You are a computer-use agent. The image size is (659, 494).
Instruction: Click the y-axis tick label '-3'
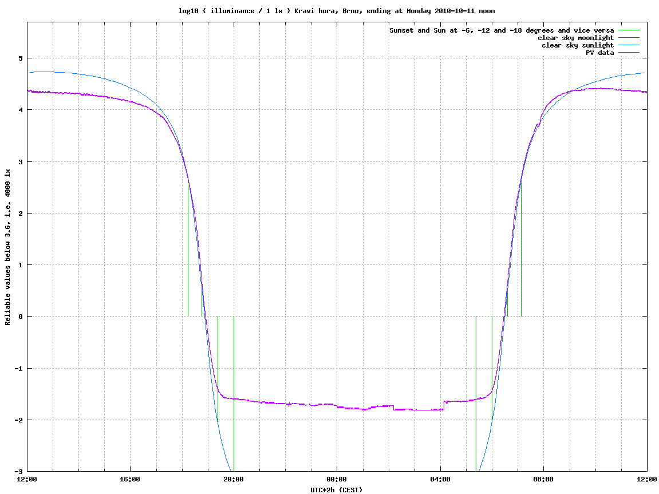coord(19,472)
